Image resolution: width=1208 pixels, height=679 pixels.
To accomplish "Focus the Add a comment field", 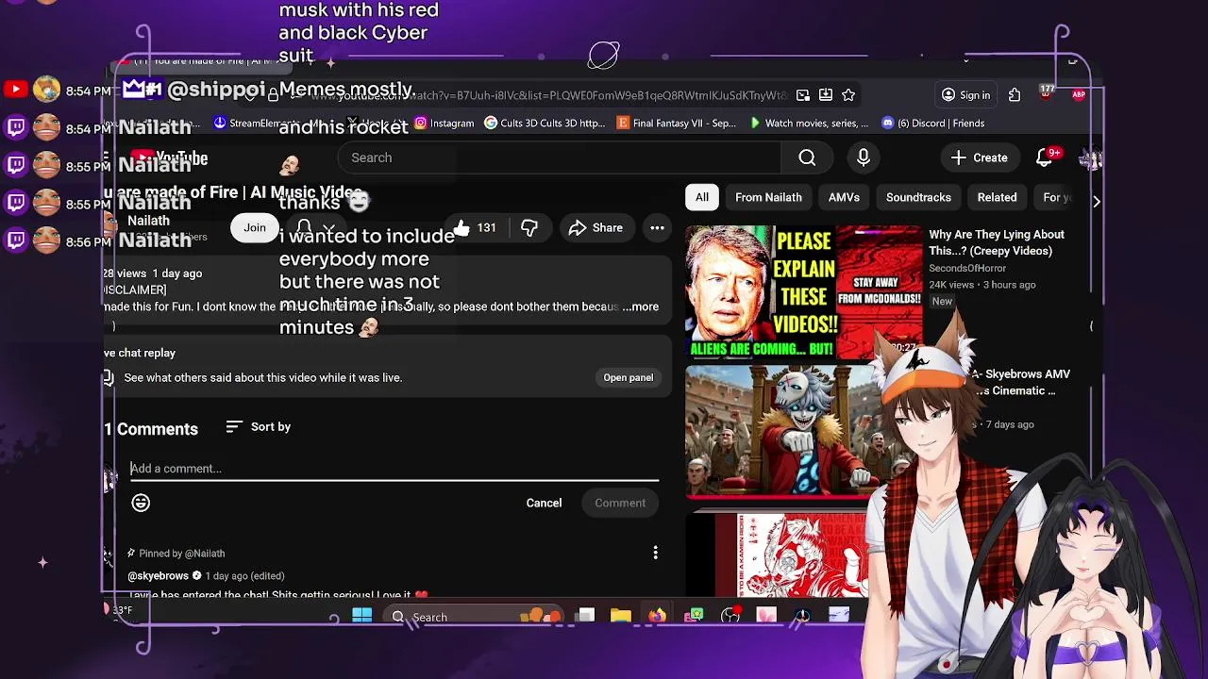I will coord(394,469).
